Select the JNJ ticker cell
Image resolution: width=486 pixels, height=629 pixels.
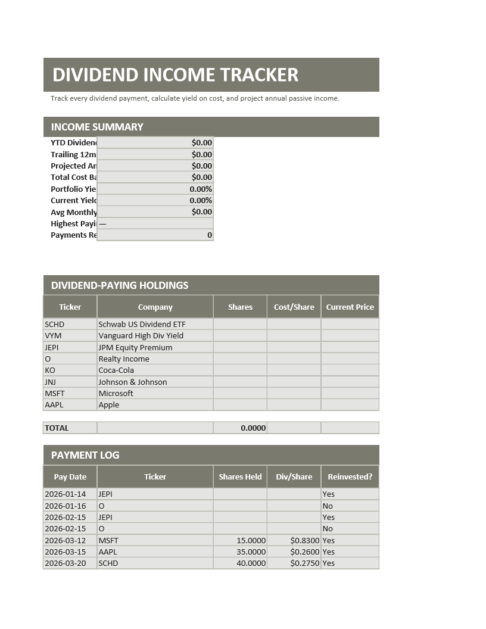(x=70, y=382)
